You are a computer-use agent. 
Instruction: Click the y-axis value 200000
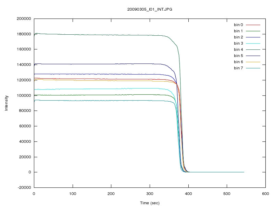point(24,19)
